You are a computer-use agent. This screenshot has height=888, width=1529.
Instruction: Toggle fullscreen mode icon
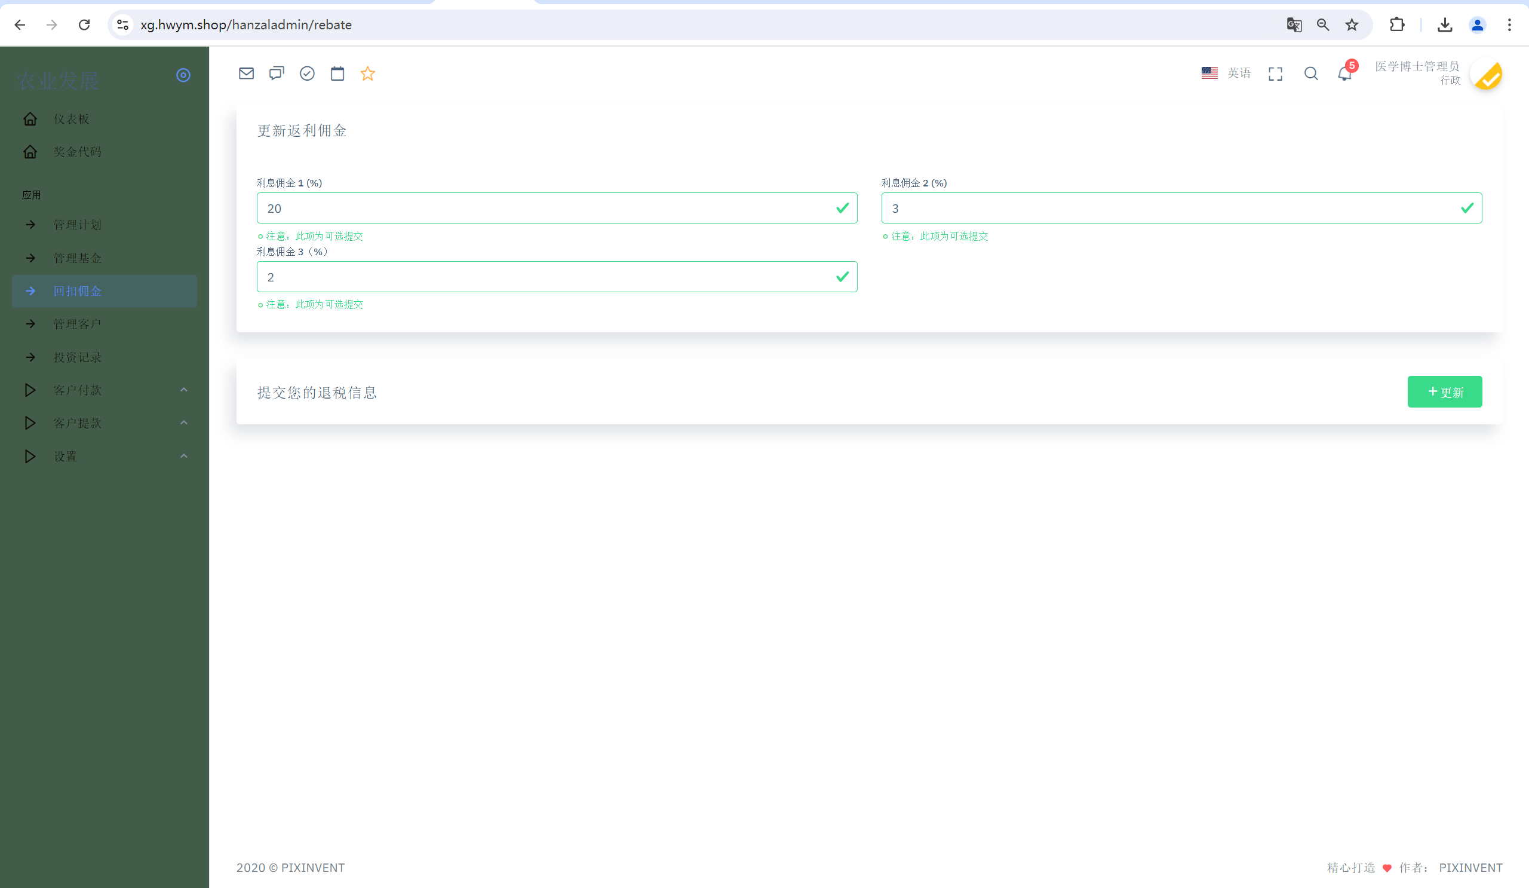1275,74
